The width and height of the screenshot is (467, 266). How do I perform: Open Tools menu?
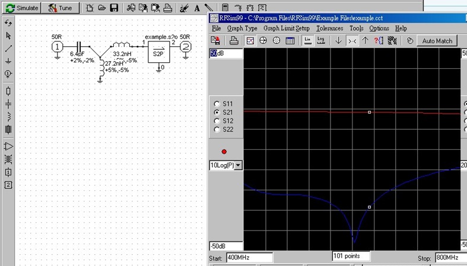(x=356, y=28)
